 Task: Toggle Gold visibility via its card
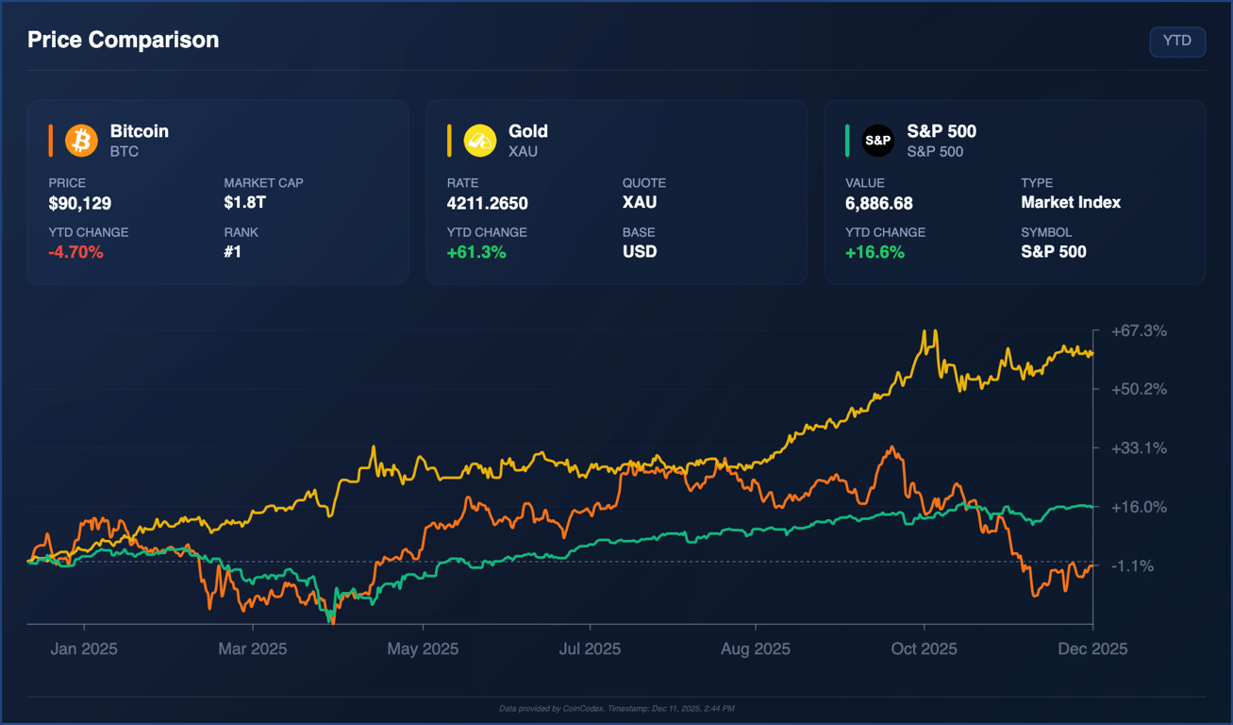click(x=617, y=189)
